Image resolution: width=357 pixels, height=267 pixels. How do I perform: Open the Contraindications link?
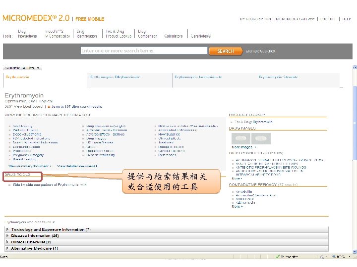pyautogui.click(x=26, y=147)
